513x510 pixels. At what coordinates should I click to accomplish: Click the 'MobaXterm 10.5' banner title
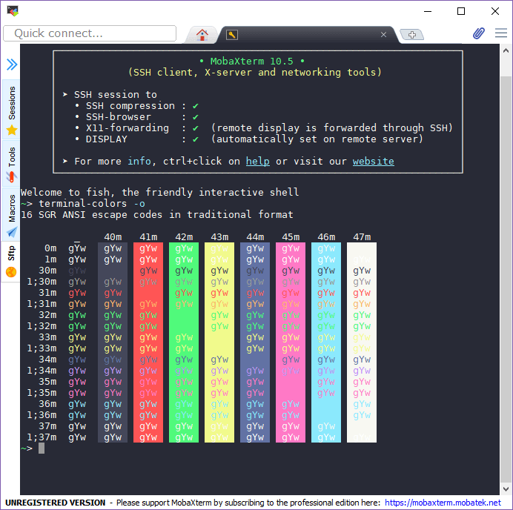[252, 62]
